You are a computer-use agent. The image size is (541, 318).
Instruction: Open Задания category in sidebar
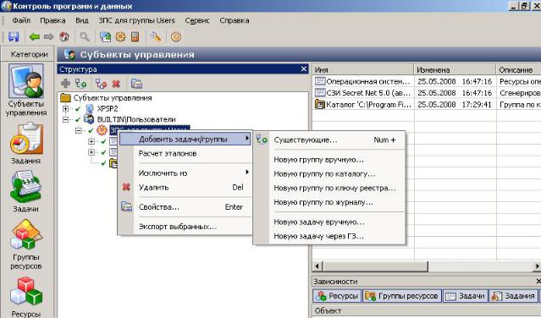click(x=26, y=144)
